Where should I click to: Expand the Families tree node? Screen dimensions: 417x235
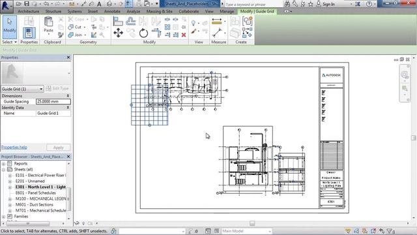pyautogui.click(x=3, y=216)
